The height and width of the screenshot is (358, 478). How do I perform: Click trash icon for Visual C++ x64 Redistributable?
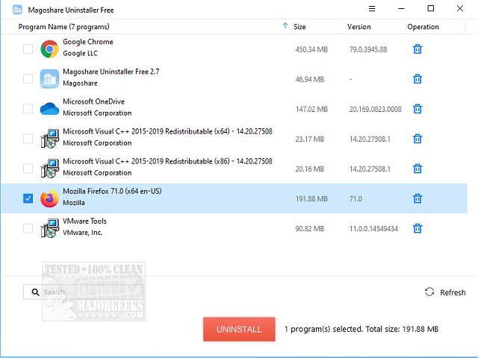[418, 139]
